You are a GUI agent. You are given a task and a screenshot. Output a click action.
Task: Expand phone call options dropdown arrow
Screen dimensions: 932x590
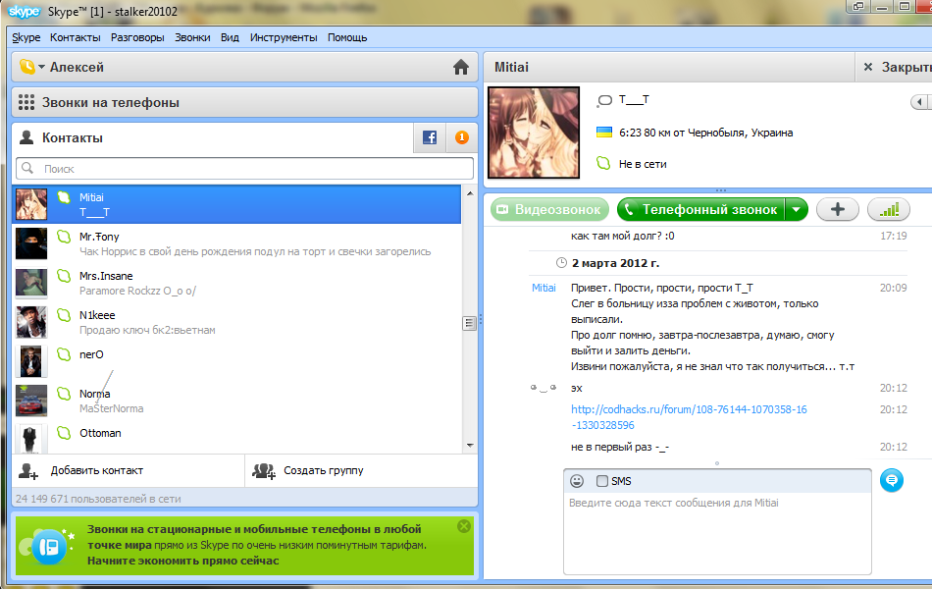pos(796,209)
